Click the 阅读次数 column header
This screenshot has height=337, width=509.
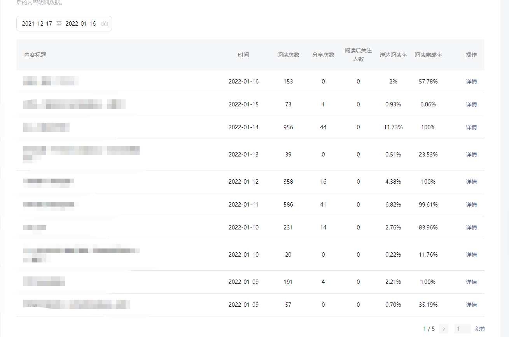point(288,55)
